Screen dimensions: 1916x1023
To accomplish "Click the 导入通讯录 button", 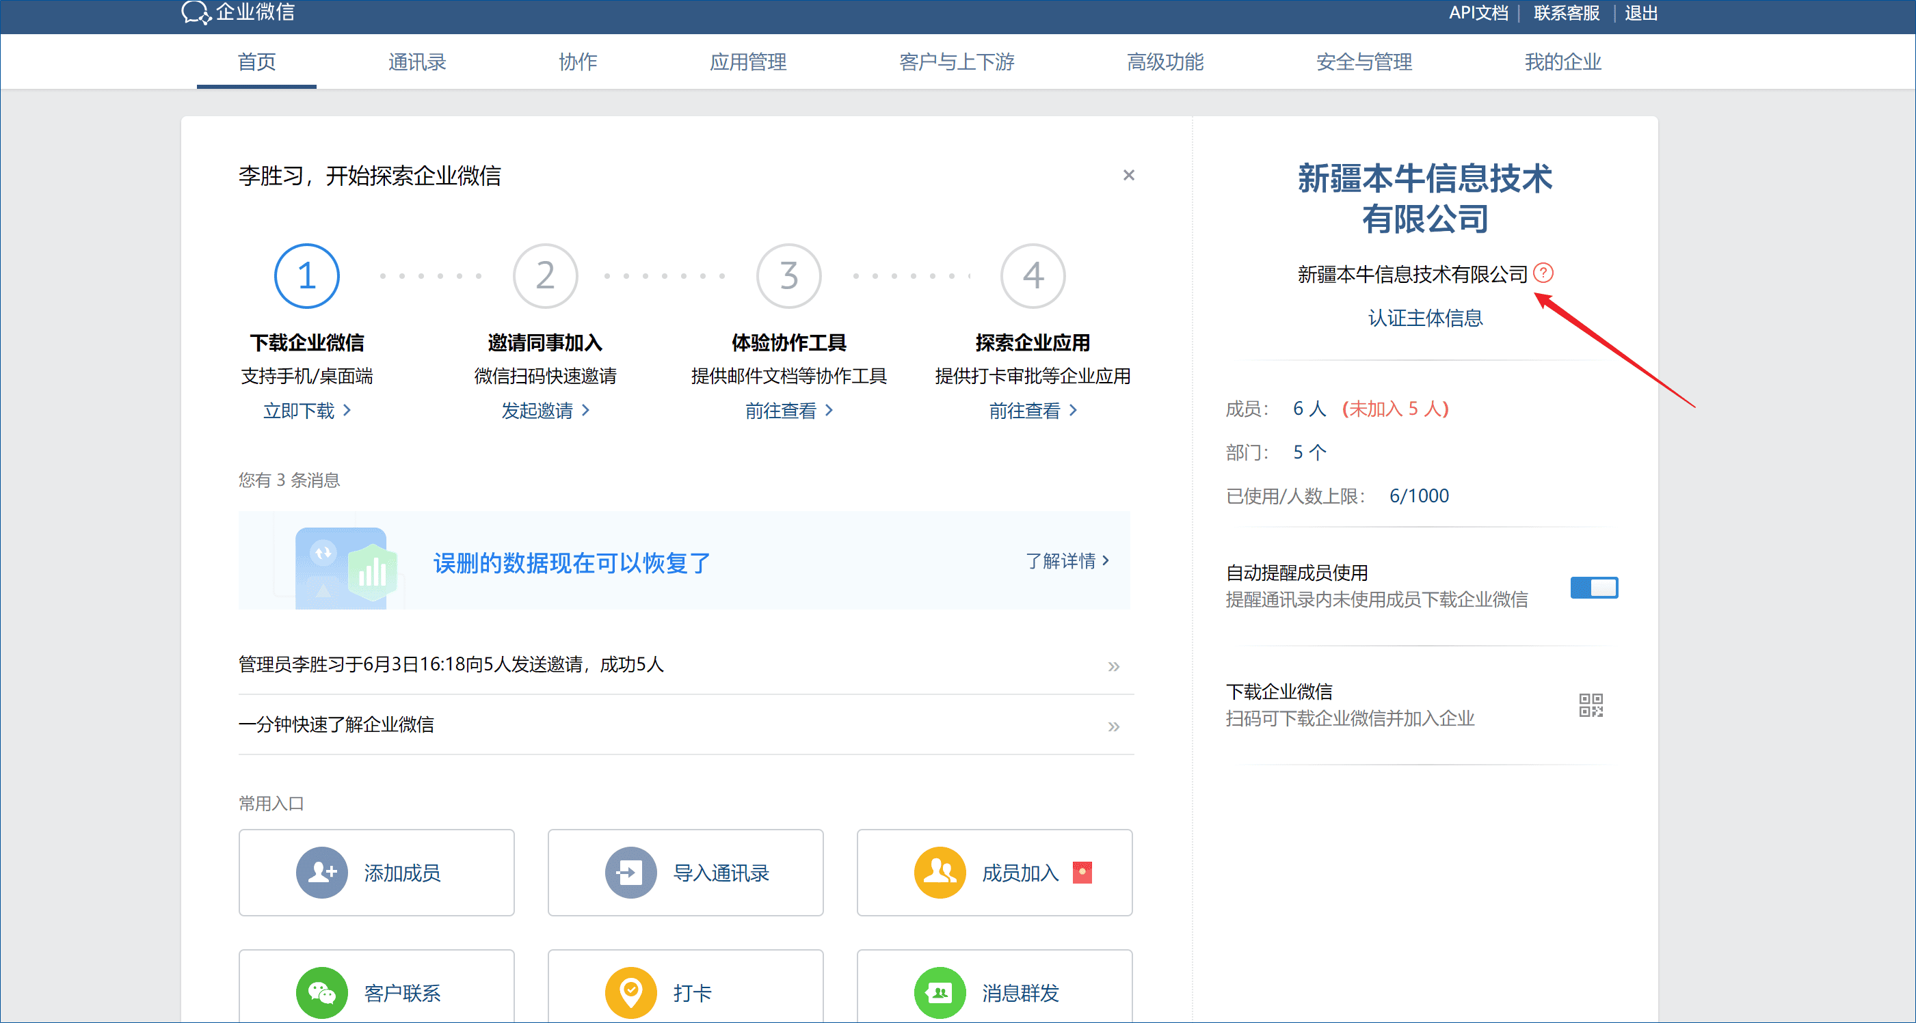I will point(685,872).
